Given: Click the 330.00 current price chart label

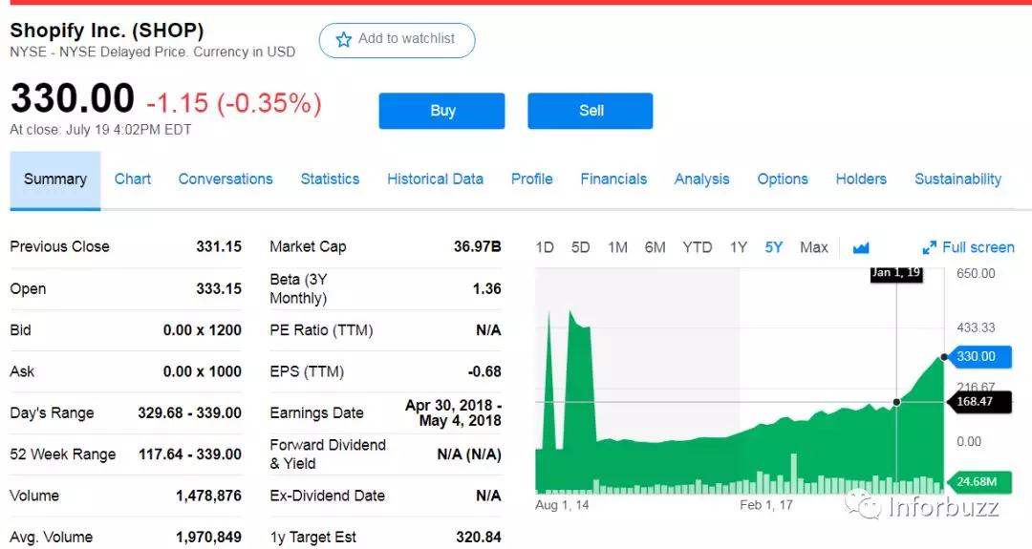Looking at the screenshot, I should point(975,357).
